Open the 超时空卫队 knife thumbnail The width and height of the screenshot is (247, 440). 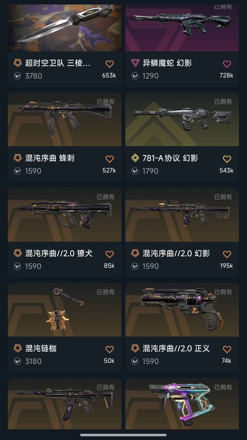point(65,28)
